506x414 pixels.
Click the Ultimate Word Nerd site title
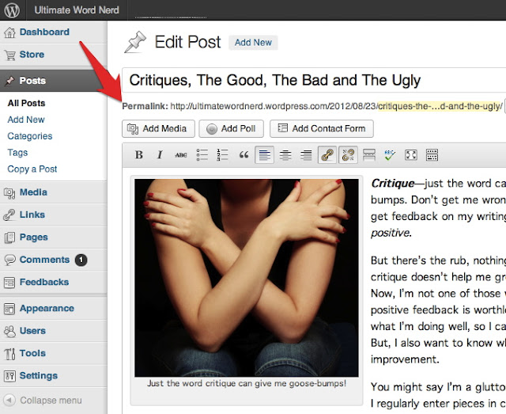(77, 10)
